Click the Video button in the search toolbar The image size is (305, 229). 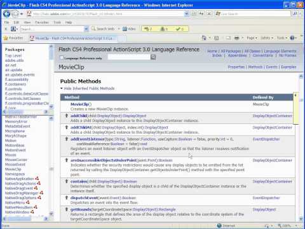click(129, 29)
